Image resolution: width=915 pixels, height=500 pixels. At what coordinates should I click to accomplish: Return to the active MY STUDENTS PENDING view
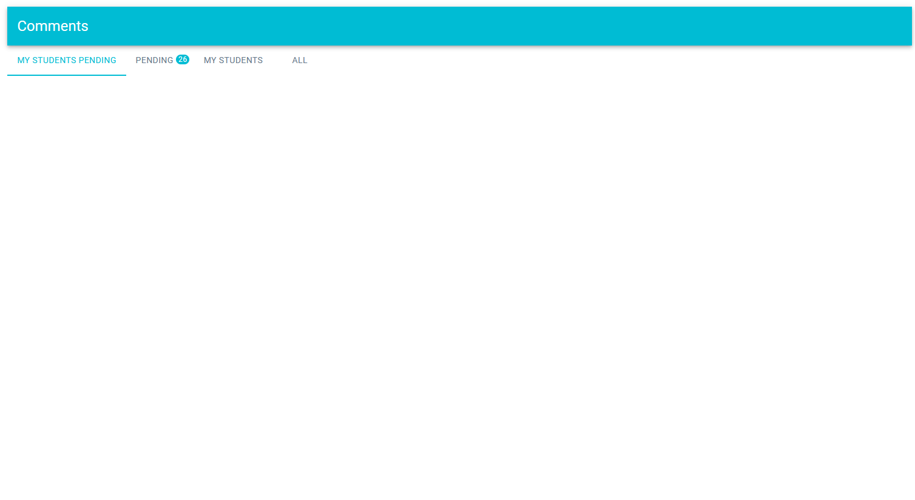[x=67, y=60]
